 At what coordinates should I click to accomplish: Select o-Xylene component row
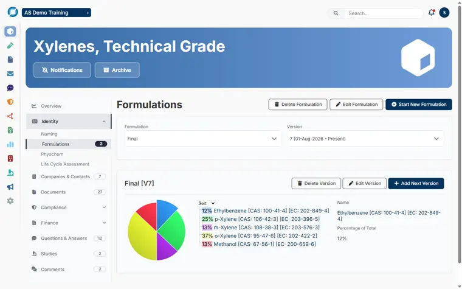(259, 236)
